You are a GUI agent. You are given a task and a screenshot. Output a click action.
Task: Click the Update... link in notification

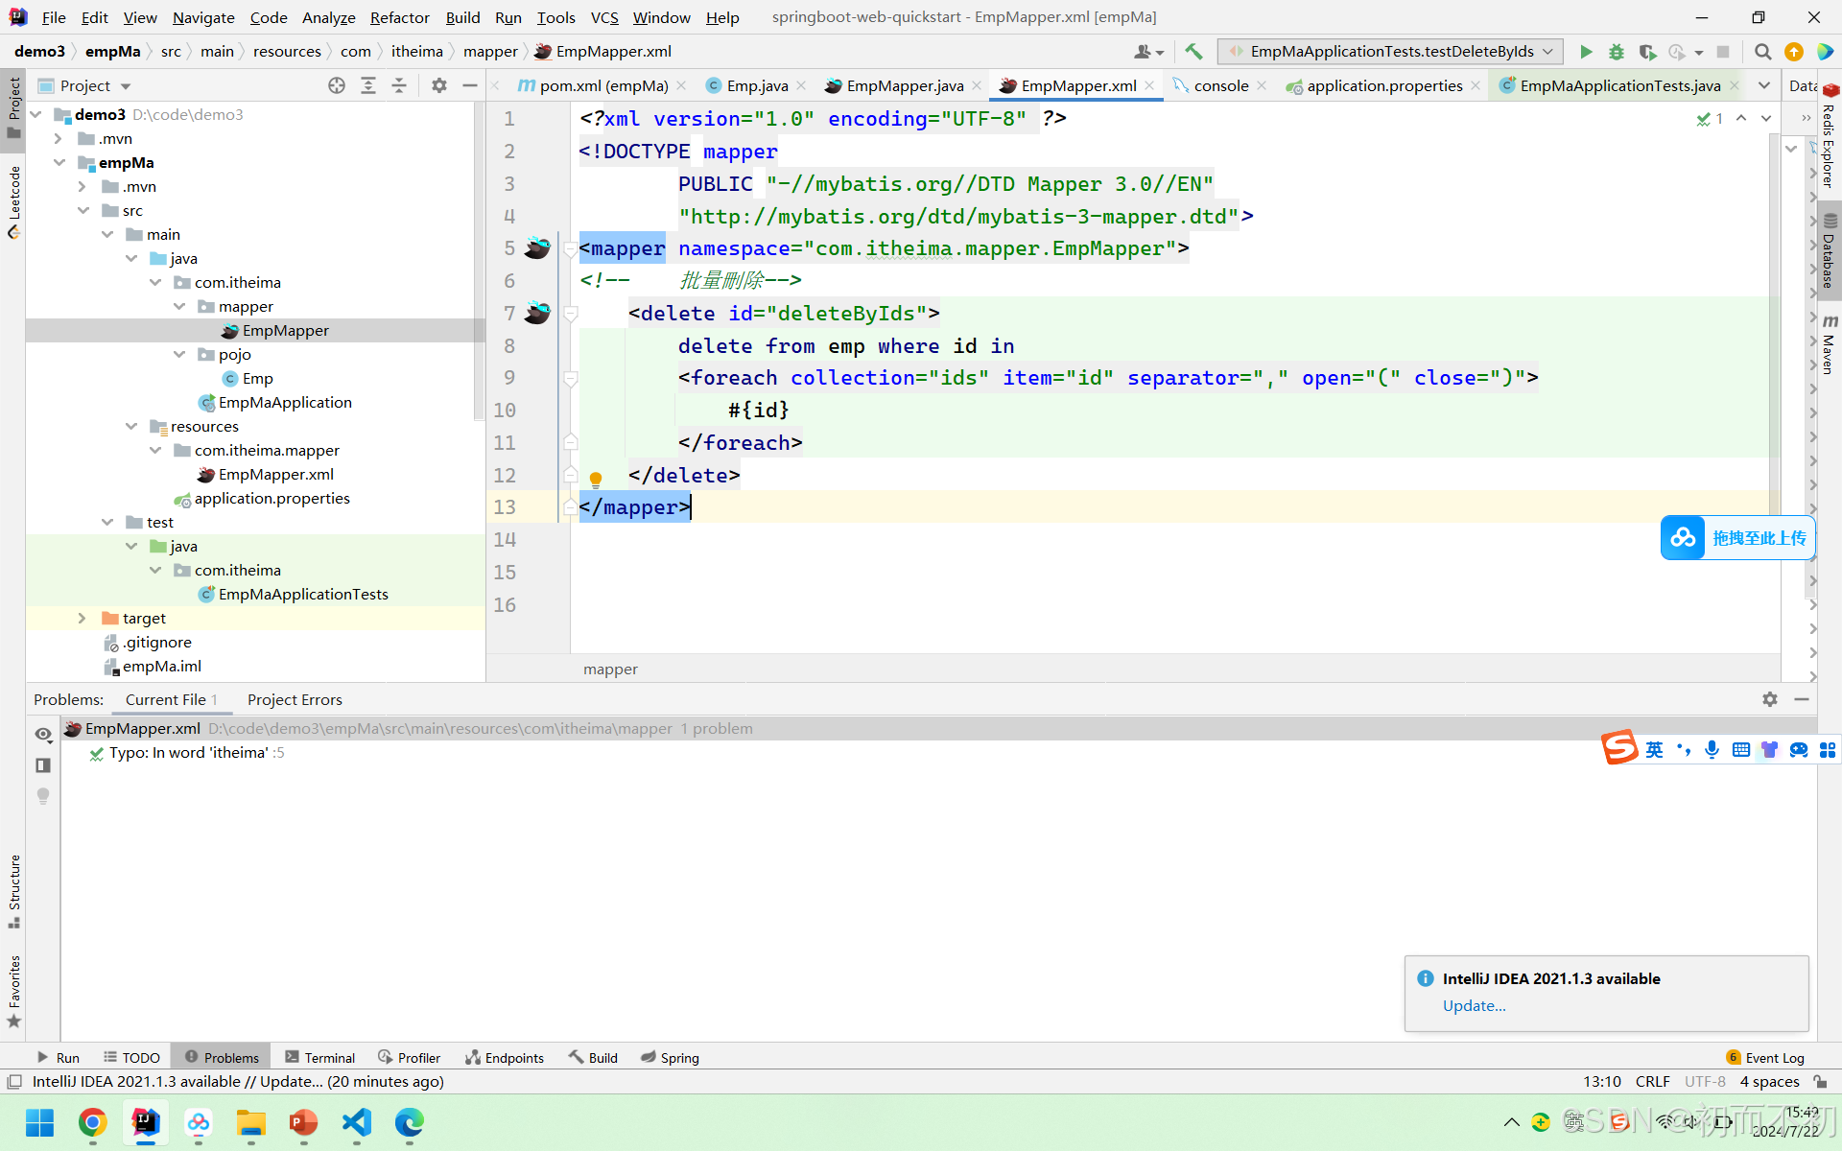pos(1474,1005)
